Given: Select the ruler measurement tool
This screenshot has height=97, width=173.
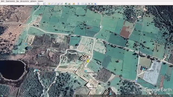Looking at the screenshot, I should coord(78,4).
